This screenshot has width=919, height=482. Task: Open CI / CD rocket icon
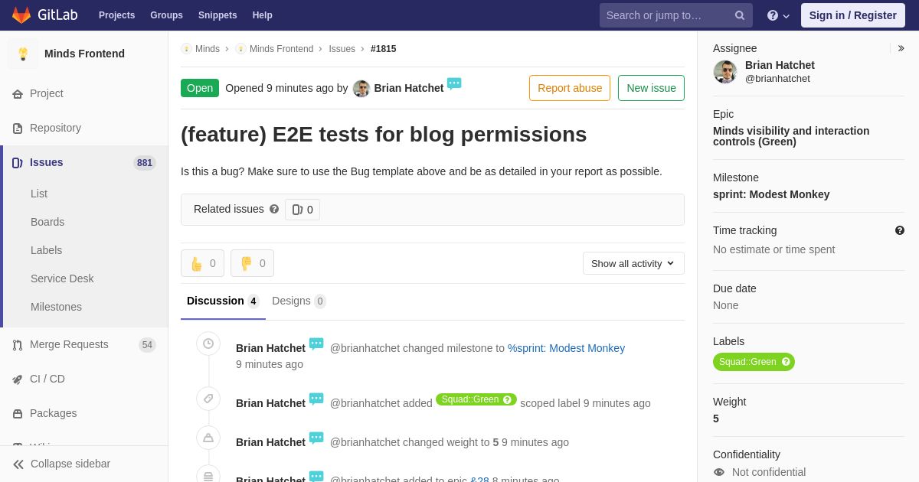(x=18, y=379)
